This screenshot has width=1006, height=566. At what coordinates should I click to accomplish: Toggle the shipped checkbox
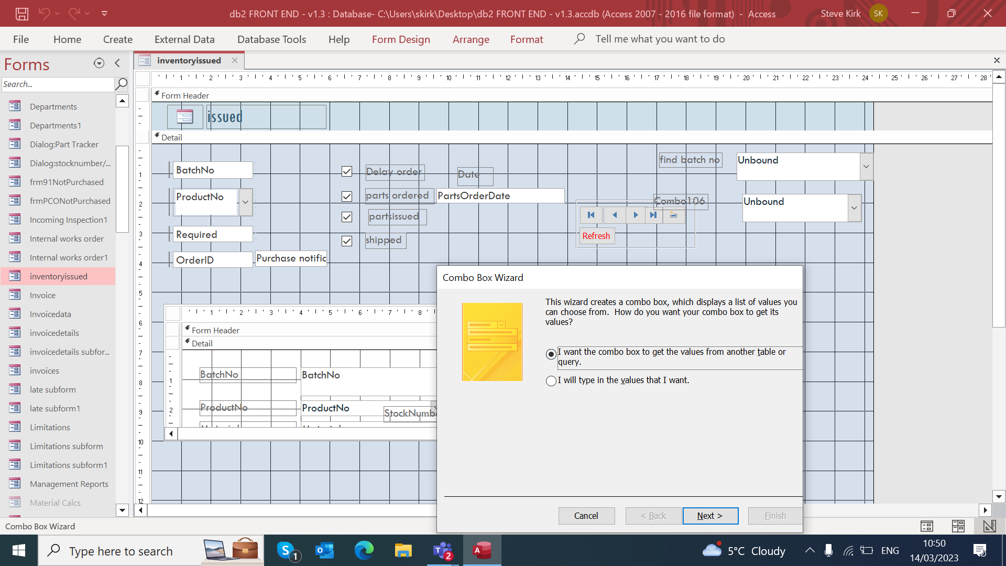347,241
